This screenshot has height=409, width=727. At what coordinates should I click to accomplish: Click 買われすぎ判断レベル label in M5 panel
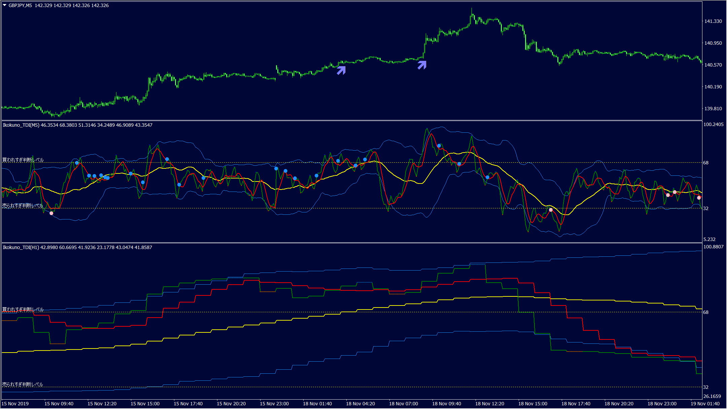pos(23,160)
